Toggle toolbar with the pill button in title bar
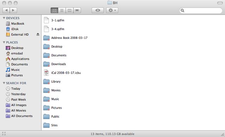Viewport: 225px width, 137px height. pos(220,3)
